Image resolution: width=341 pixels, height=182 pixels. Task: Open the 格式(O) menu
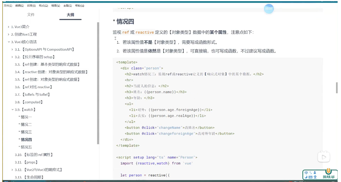click(43, 6)
